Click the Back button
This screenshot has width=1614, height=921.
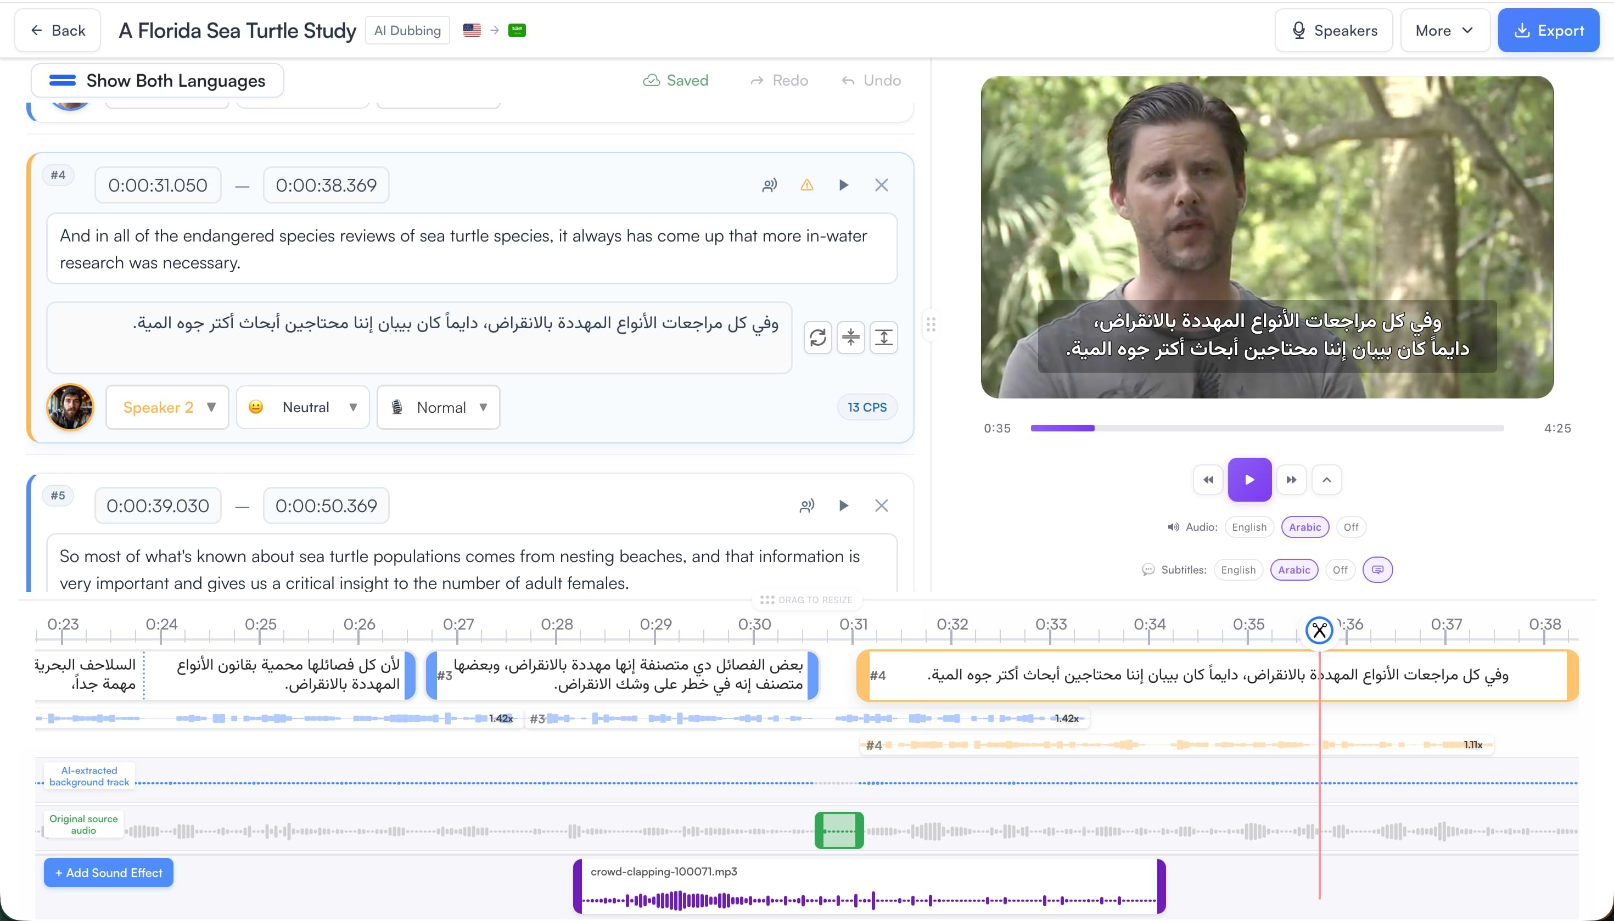pos(58,30)
